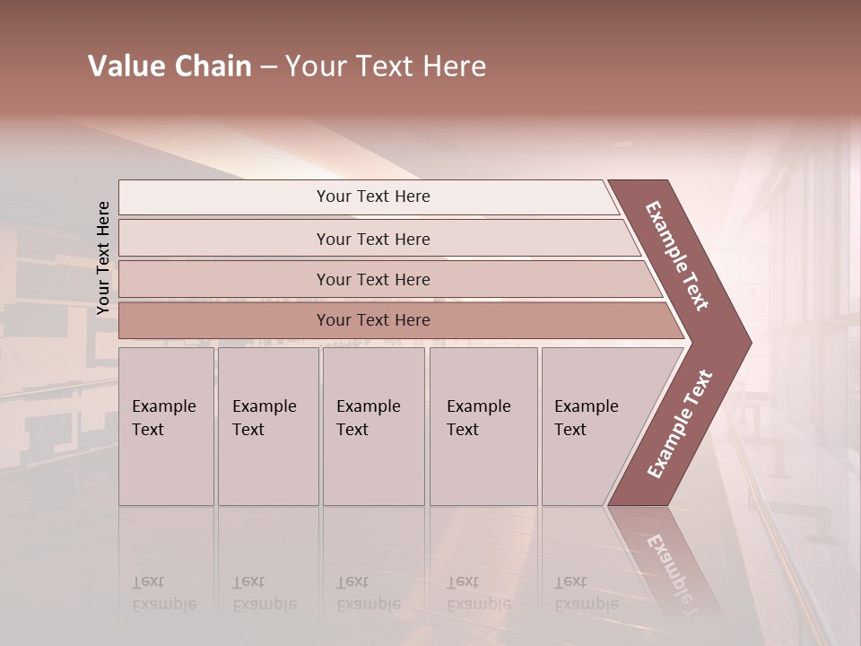Click the vertical 'Your Text Here' label

pyautogui.click(x=103, y=258)
